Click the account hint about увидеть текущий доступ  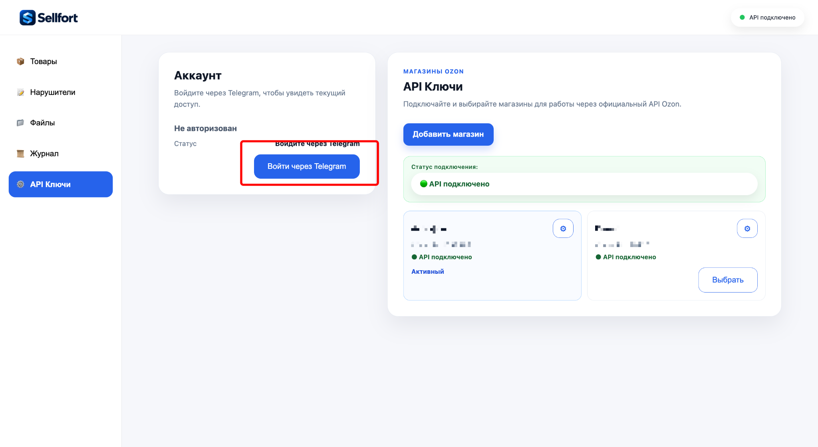pos(260,99)
